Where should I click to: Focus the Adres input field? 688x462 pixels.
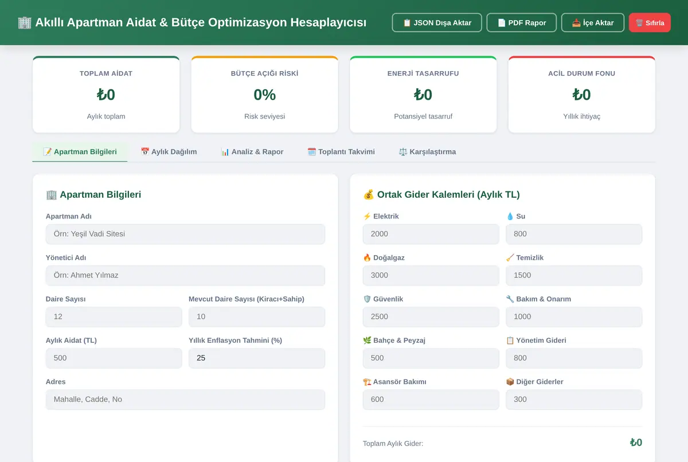coord(185,399)
